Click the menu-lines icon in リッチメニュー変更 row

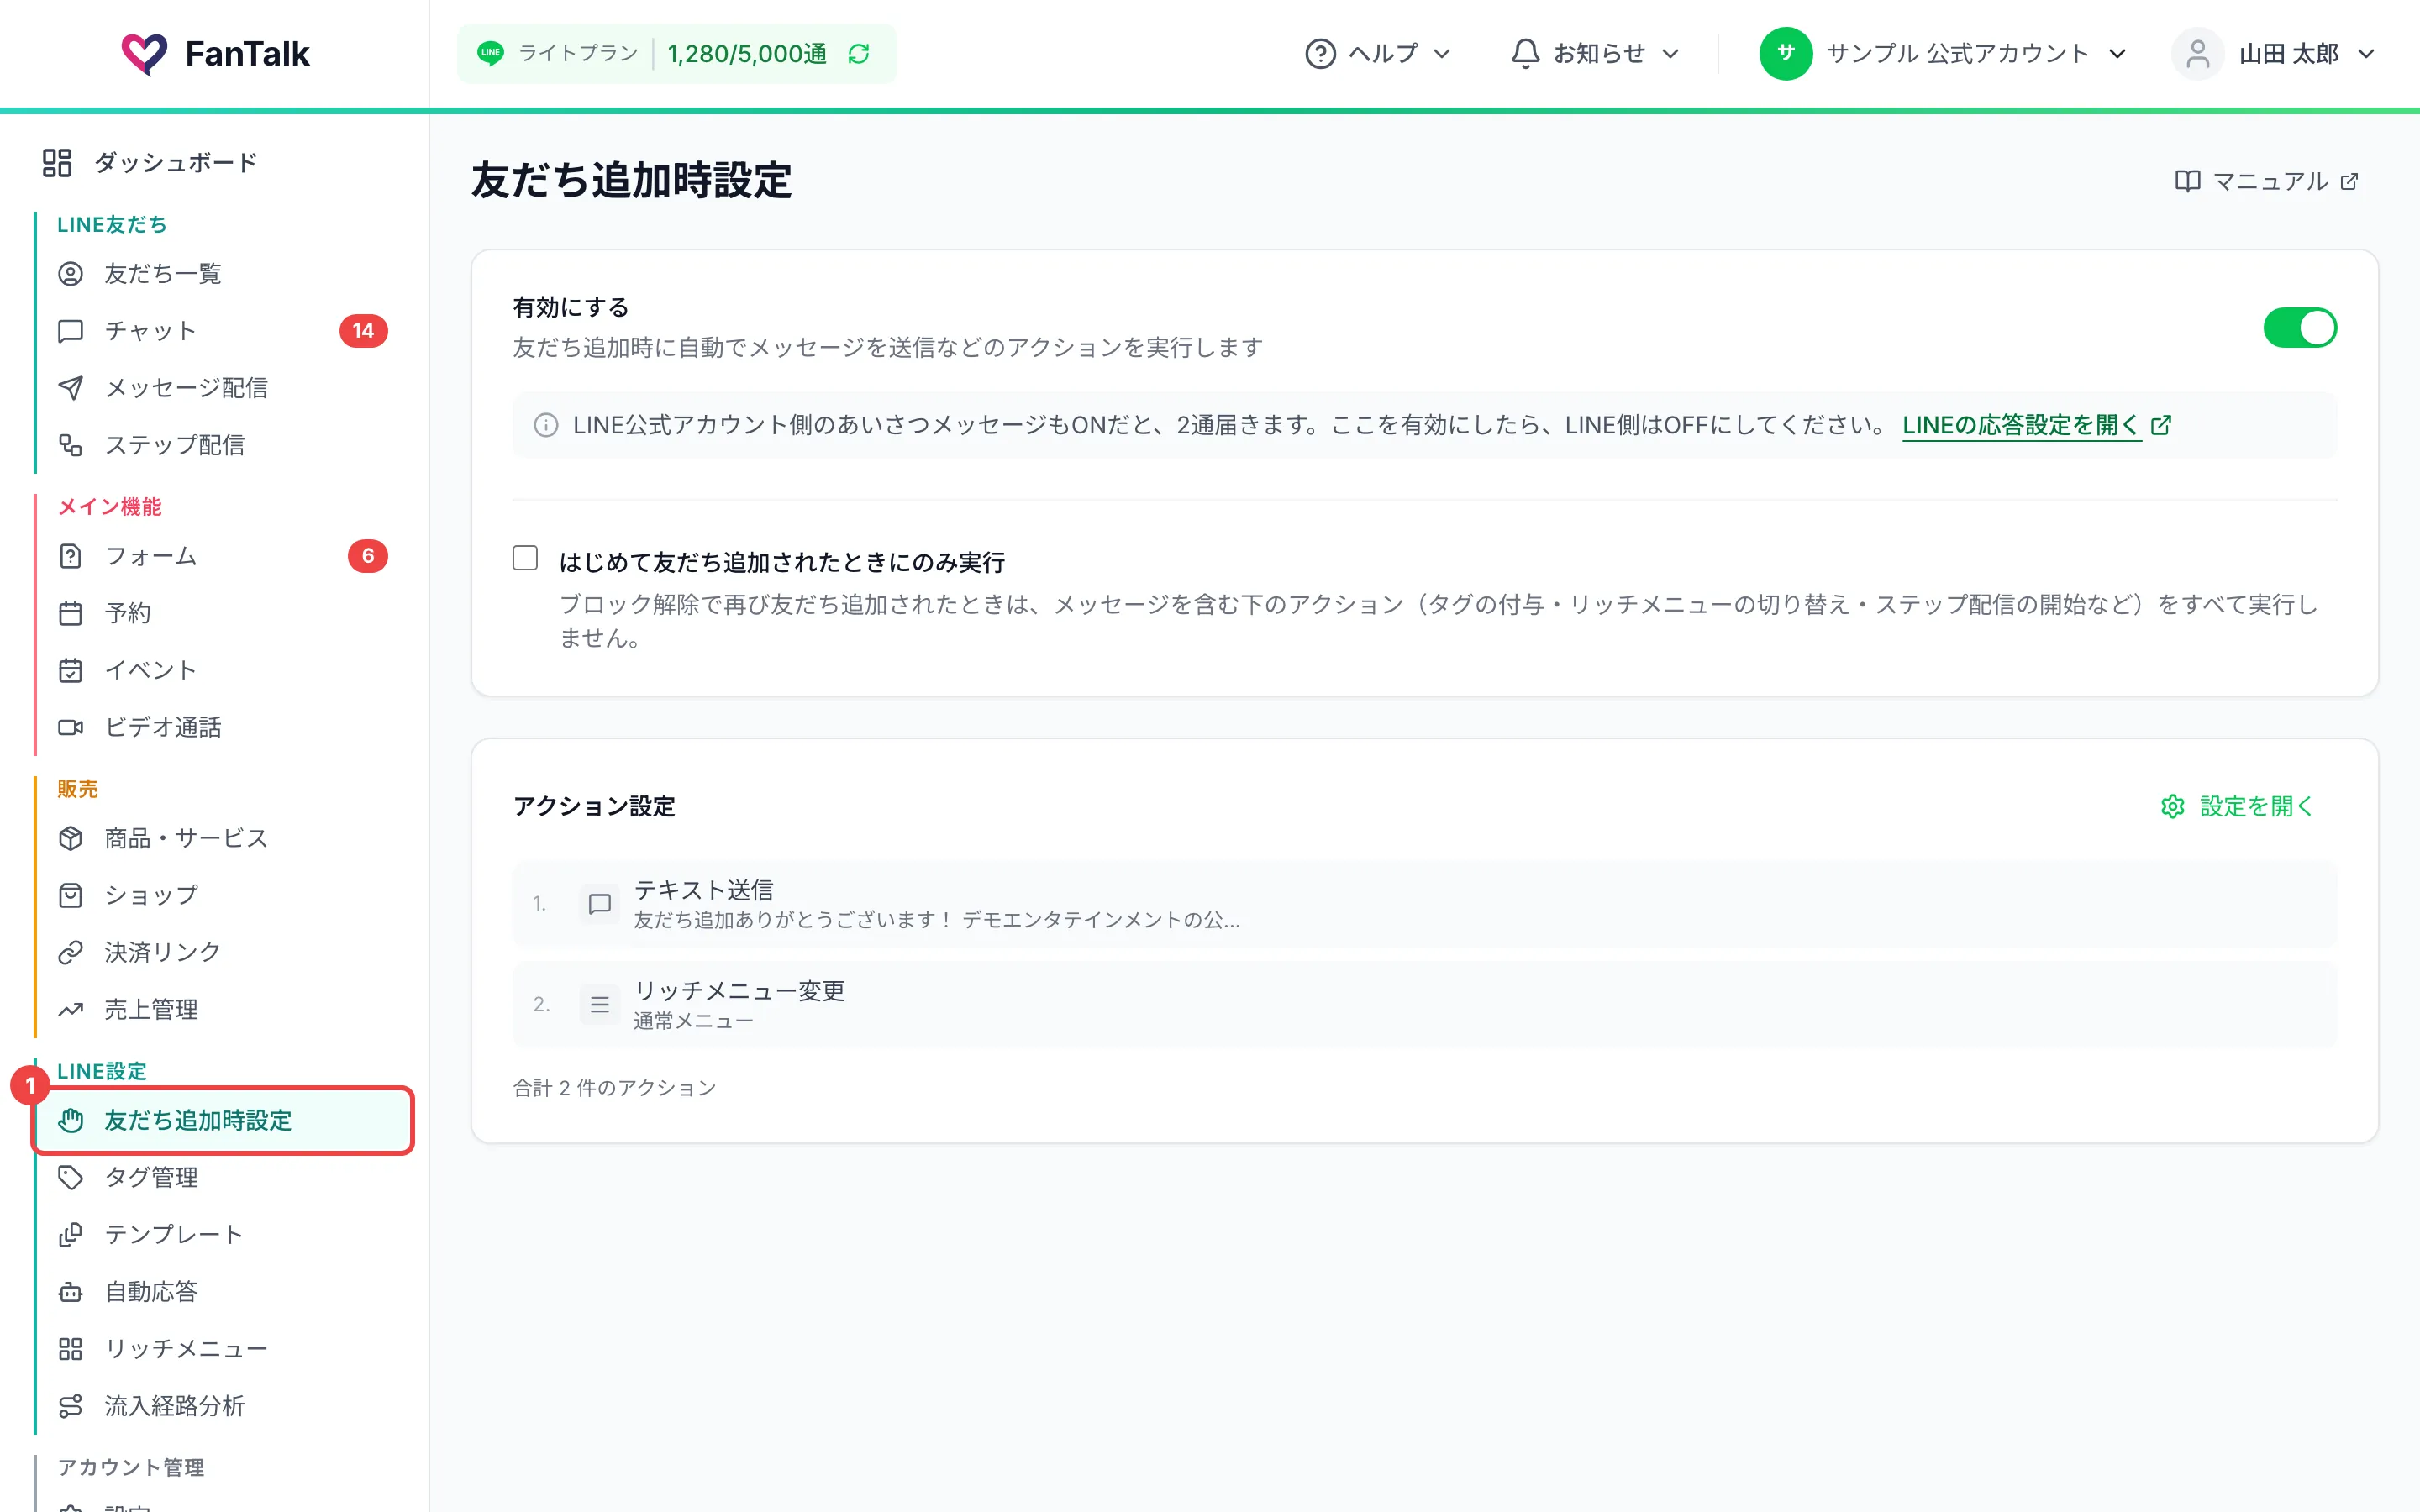(599, 1005)
